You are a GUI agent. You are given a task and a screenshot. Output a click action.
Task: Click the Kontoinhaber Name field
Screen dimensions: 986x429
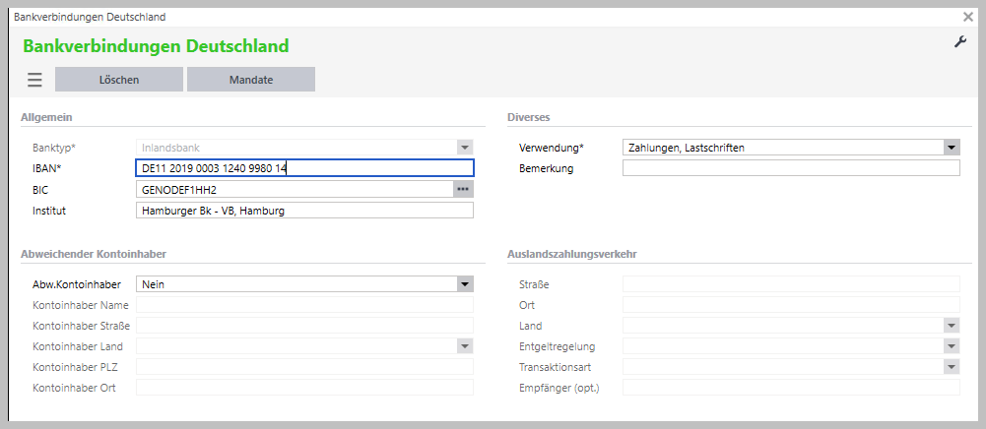(x=303, y=305)
